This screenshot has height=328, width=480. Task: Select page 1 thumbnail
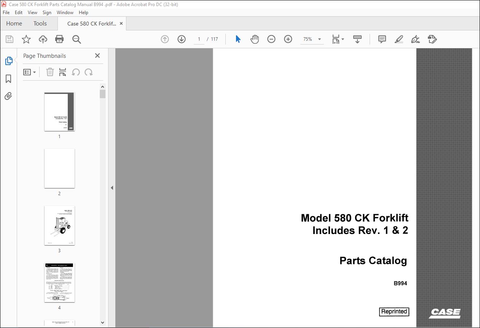point(59,111)
